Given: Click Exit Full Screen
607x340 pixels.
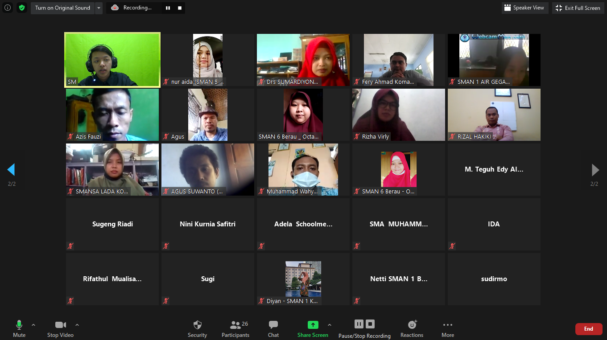Looking at the screenshot, I should (578, 8).
